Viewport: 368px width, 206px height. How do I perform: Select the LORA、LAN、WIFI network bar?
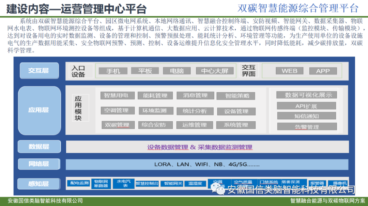click(x=207, y=165)
